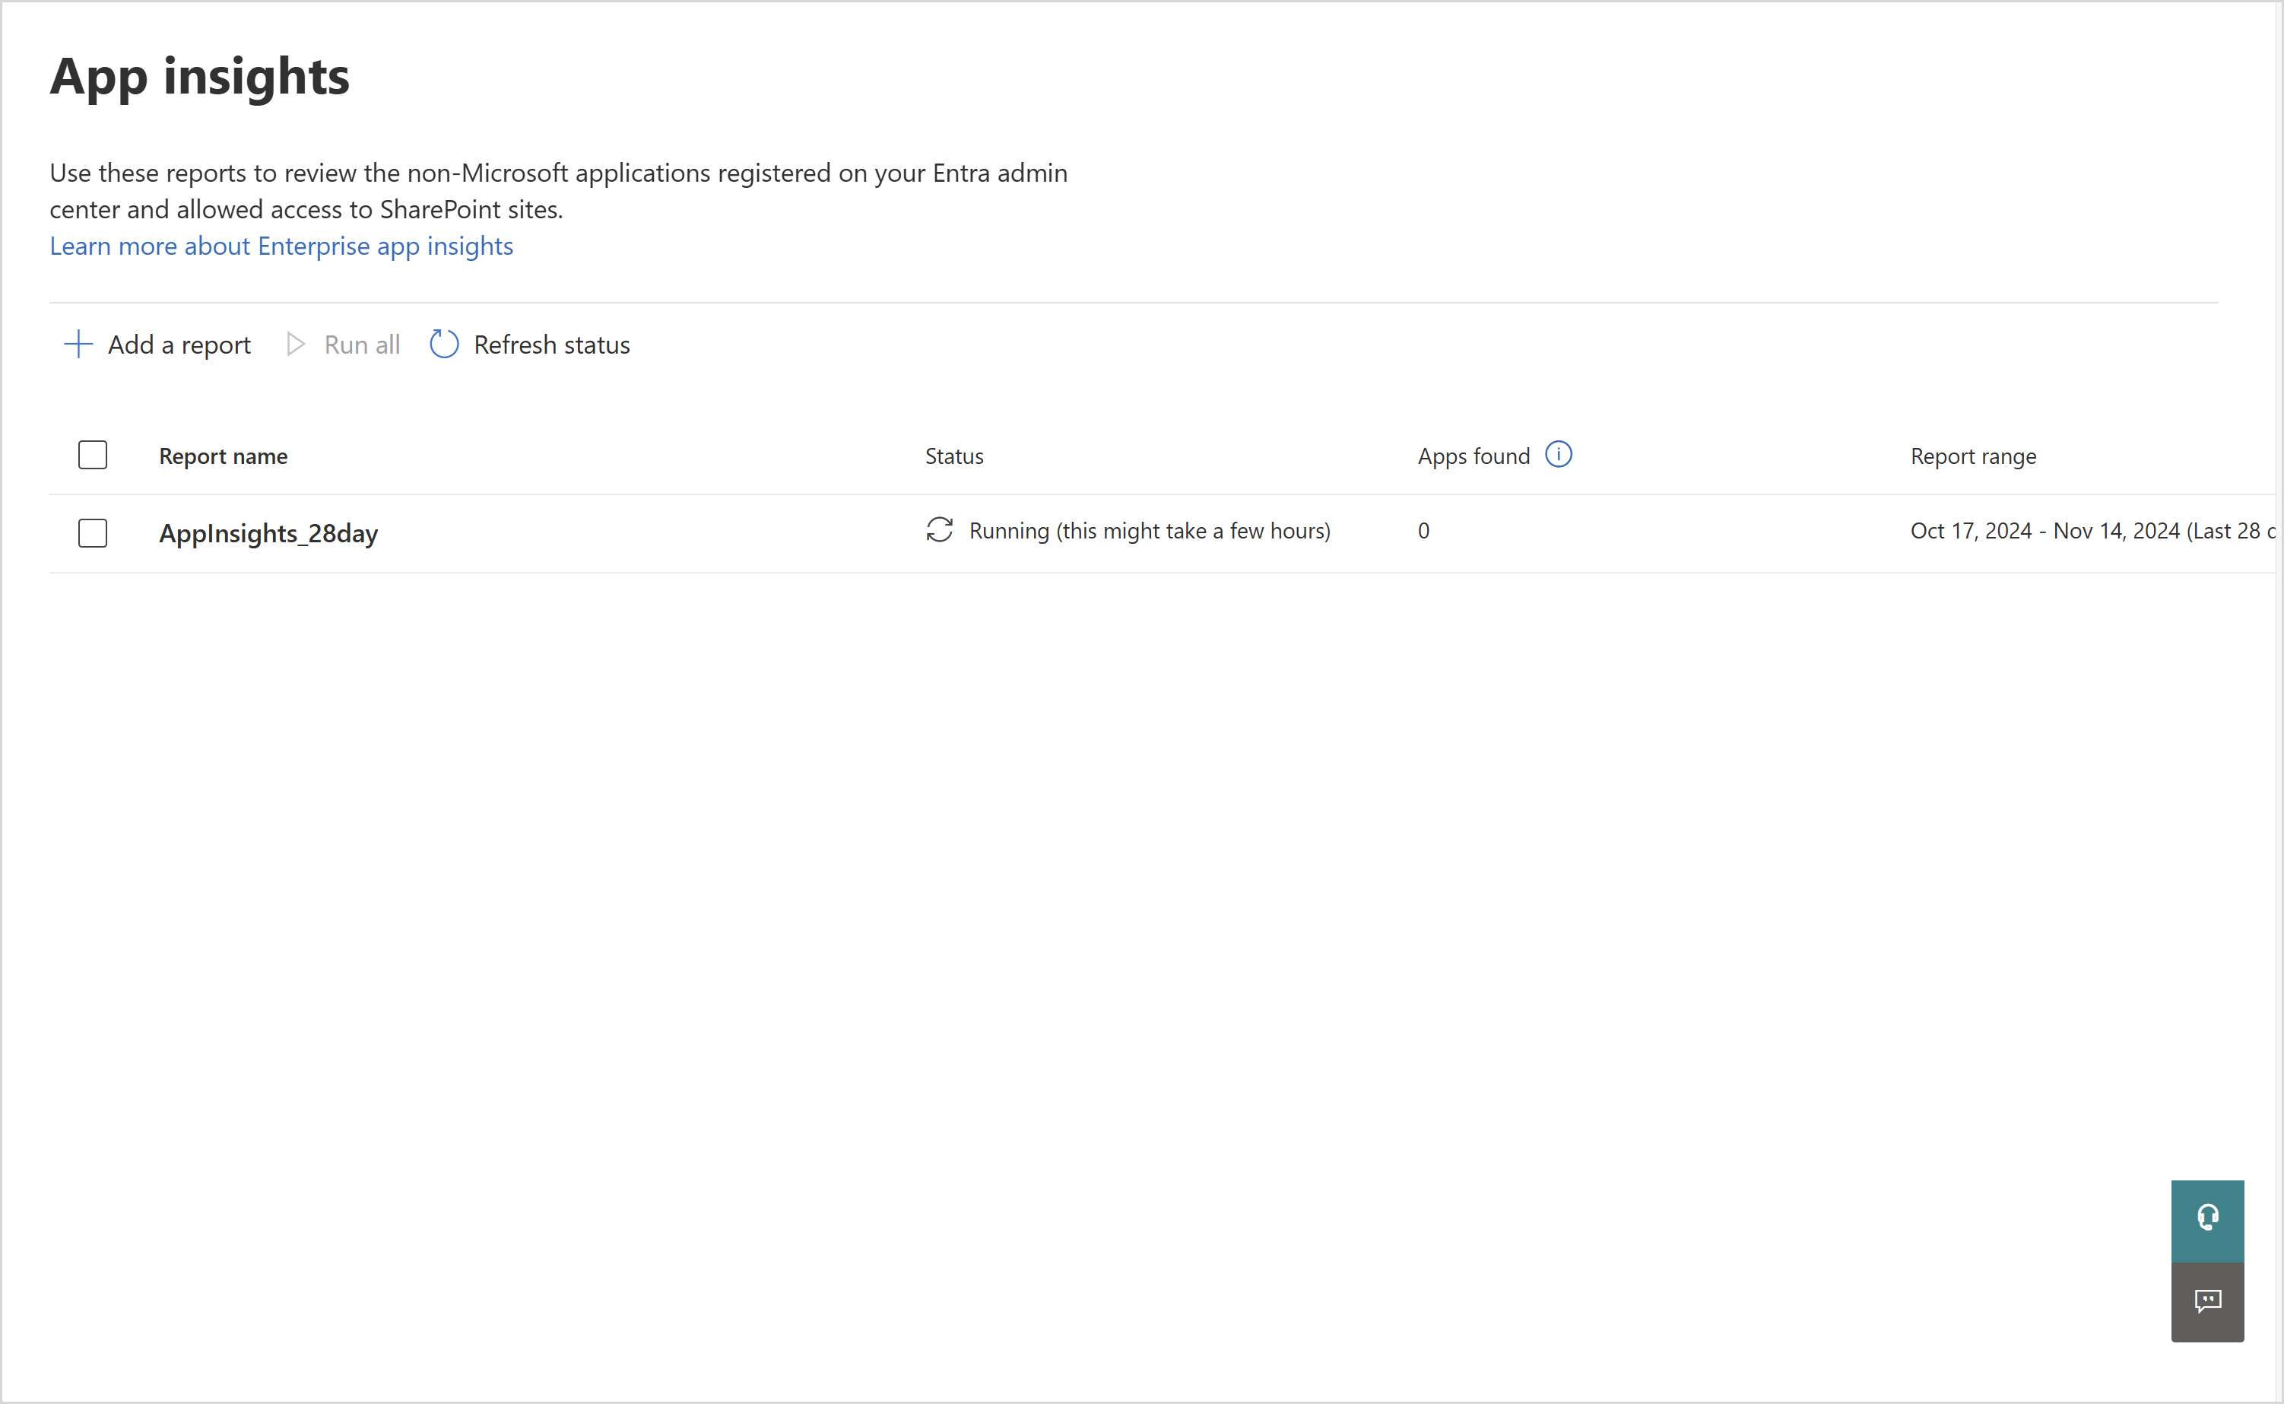Check the AppInsights_28day row checkbox
Screen dimensions: 2284x1404
coord(93,533)
